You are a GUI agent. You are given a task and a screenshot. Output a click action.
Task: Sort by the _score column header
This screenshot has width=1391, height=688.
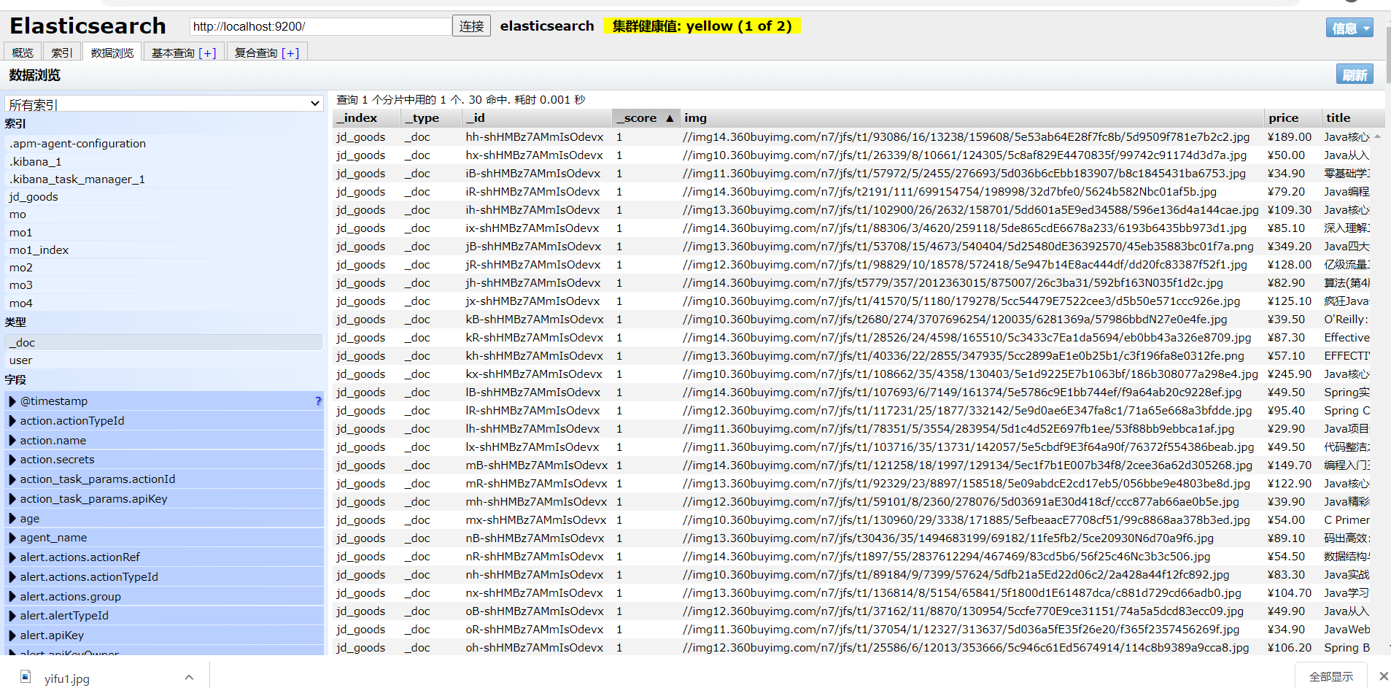646,117
